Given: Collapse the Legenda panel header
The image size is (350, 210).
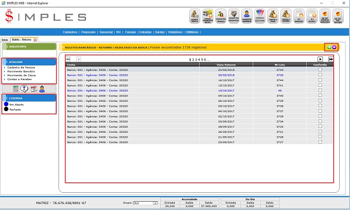Looking at the screenshot, I should 29,98.
